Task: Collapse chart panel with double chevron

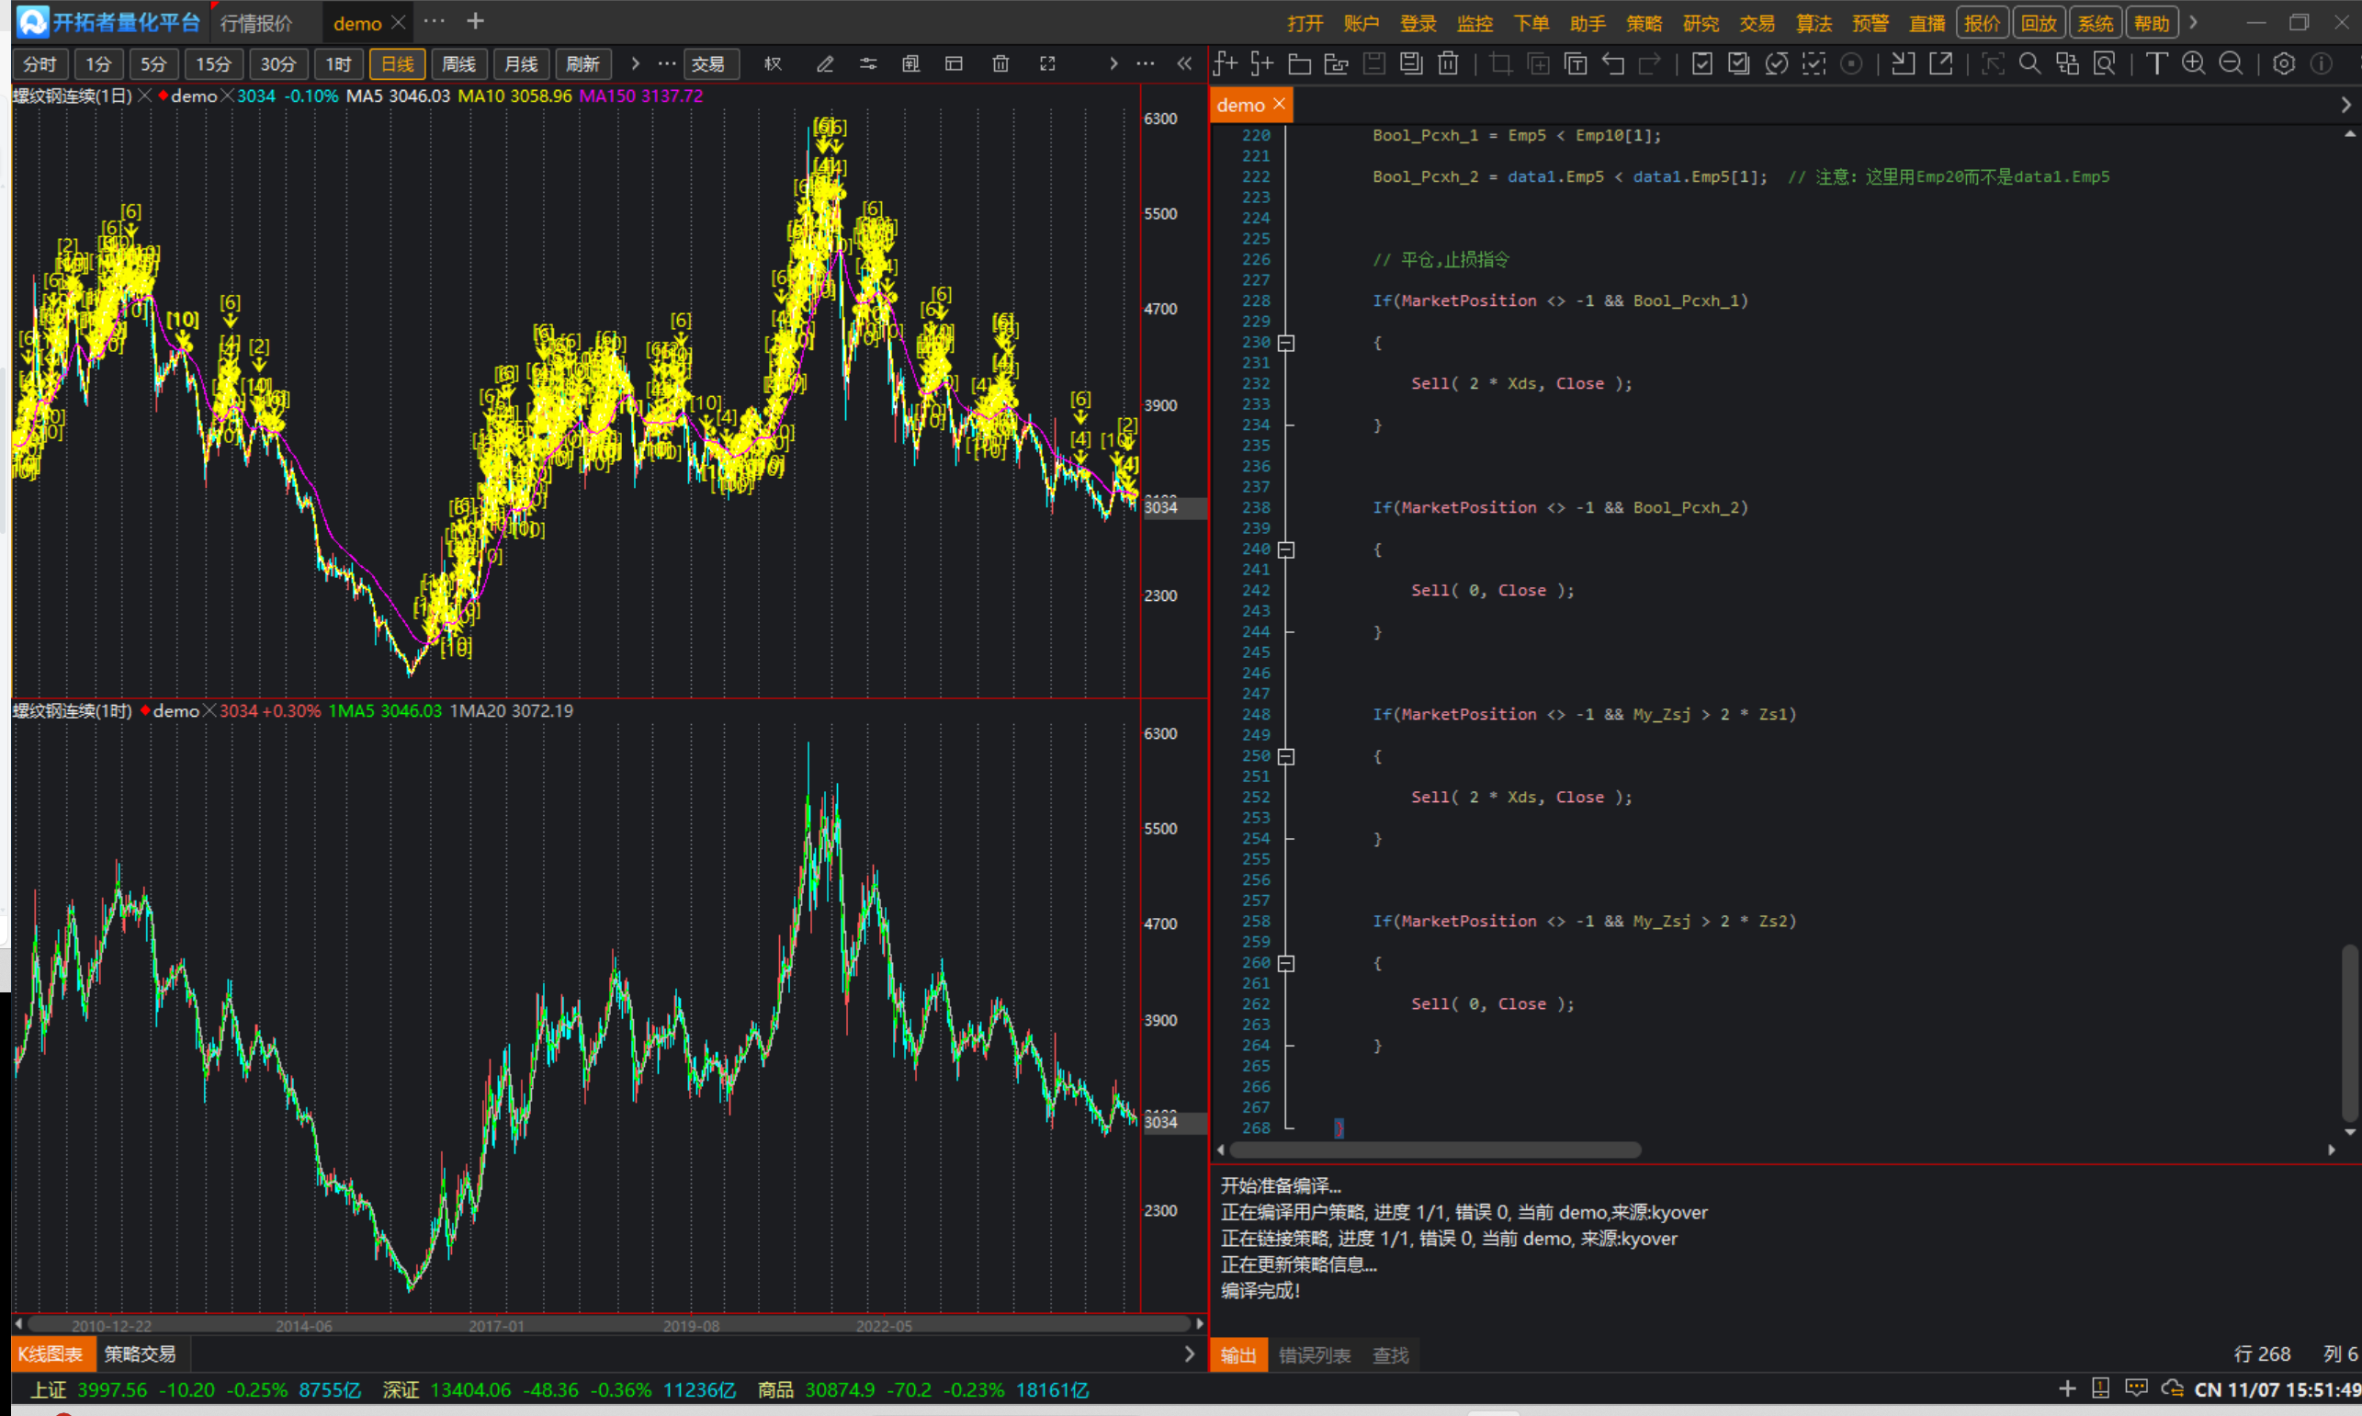Action: [x=1184, y=64]
